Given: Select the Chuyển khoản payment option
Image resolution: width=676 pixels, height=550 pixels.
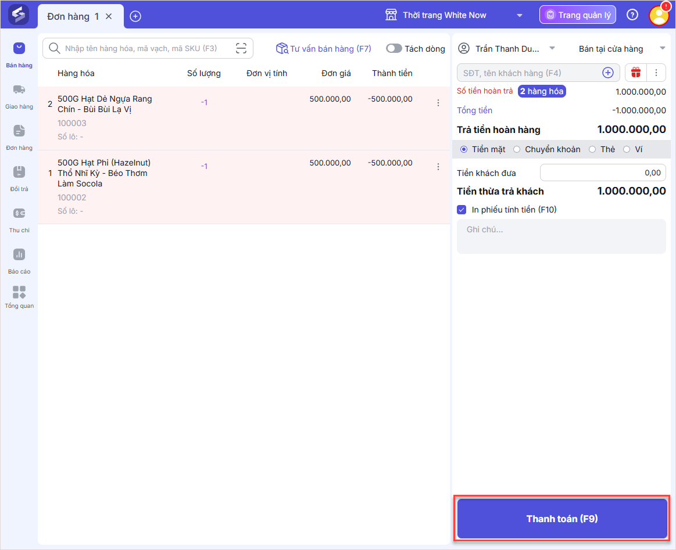Looking at the screenshot, I should pos(517,149).
